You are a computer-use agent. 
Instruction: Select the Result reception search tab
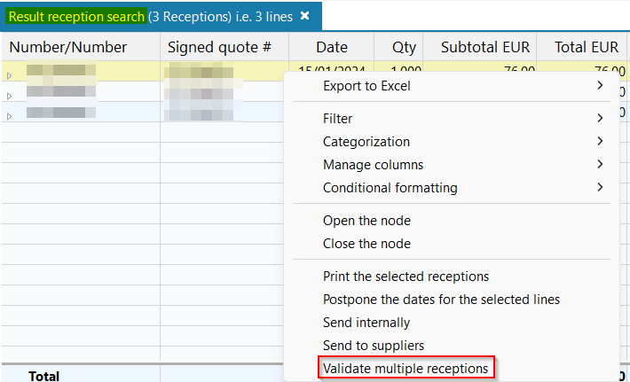[76, 16]
